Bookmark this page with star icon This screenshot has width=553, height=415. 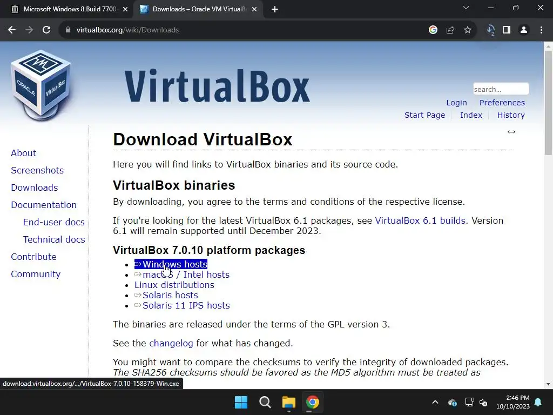(468, 30)
